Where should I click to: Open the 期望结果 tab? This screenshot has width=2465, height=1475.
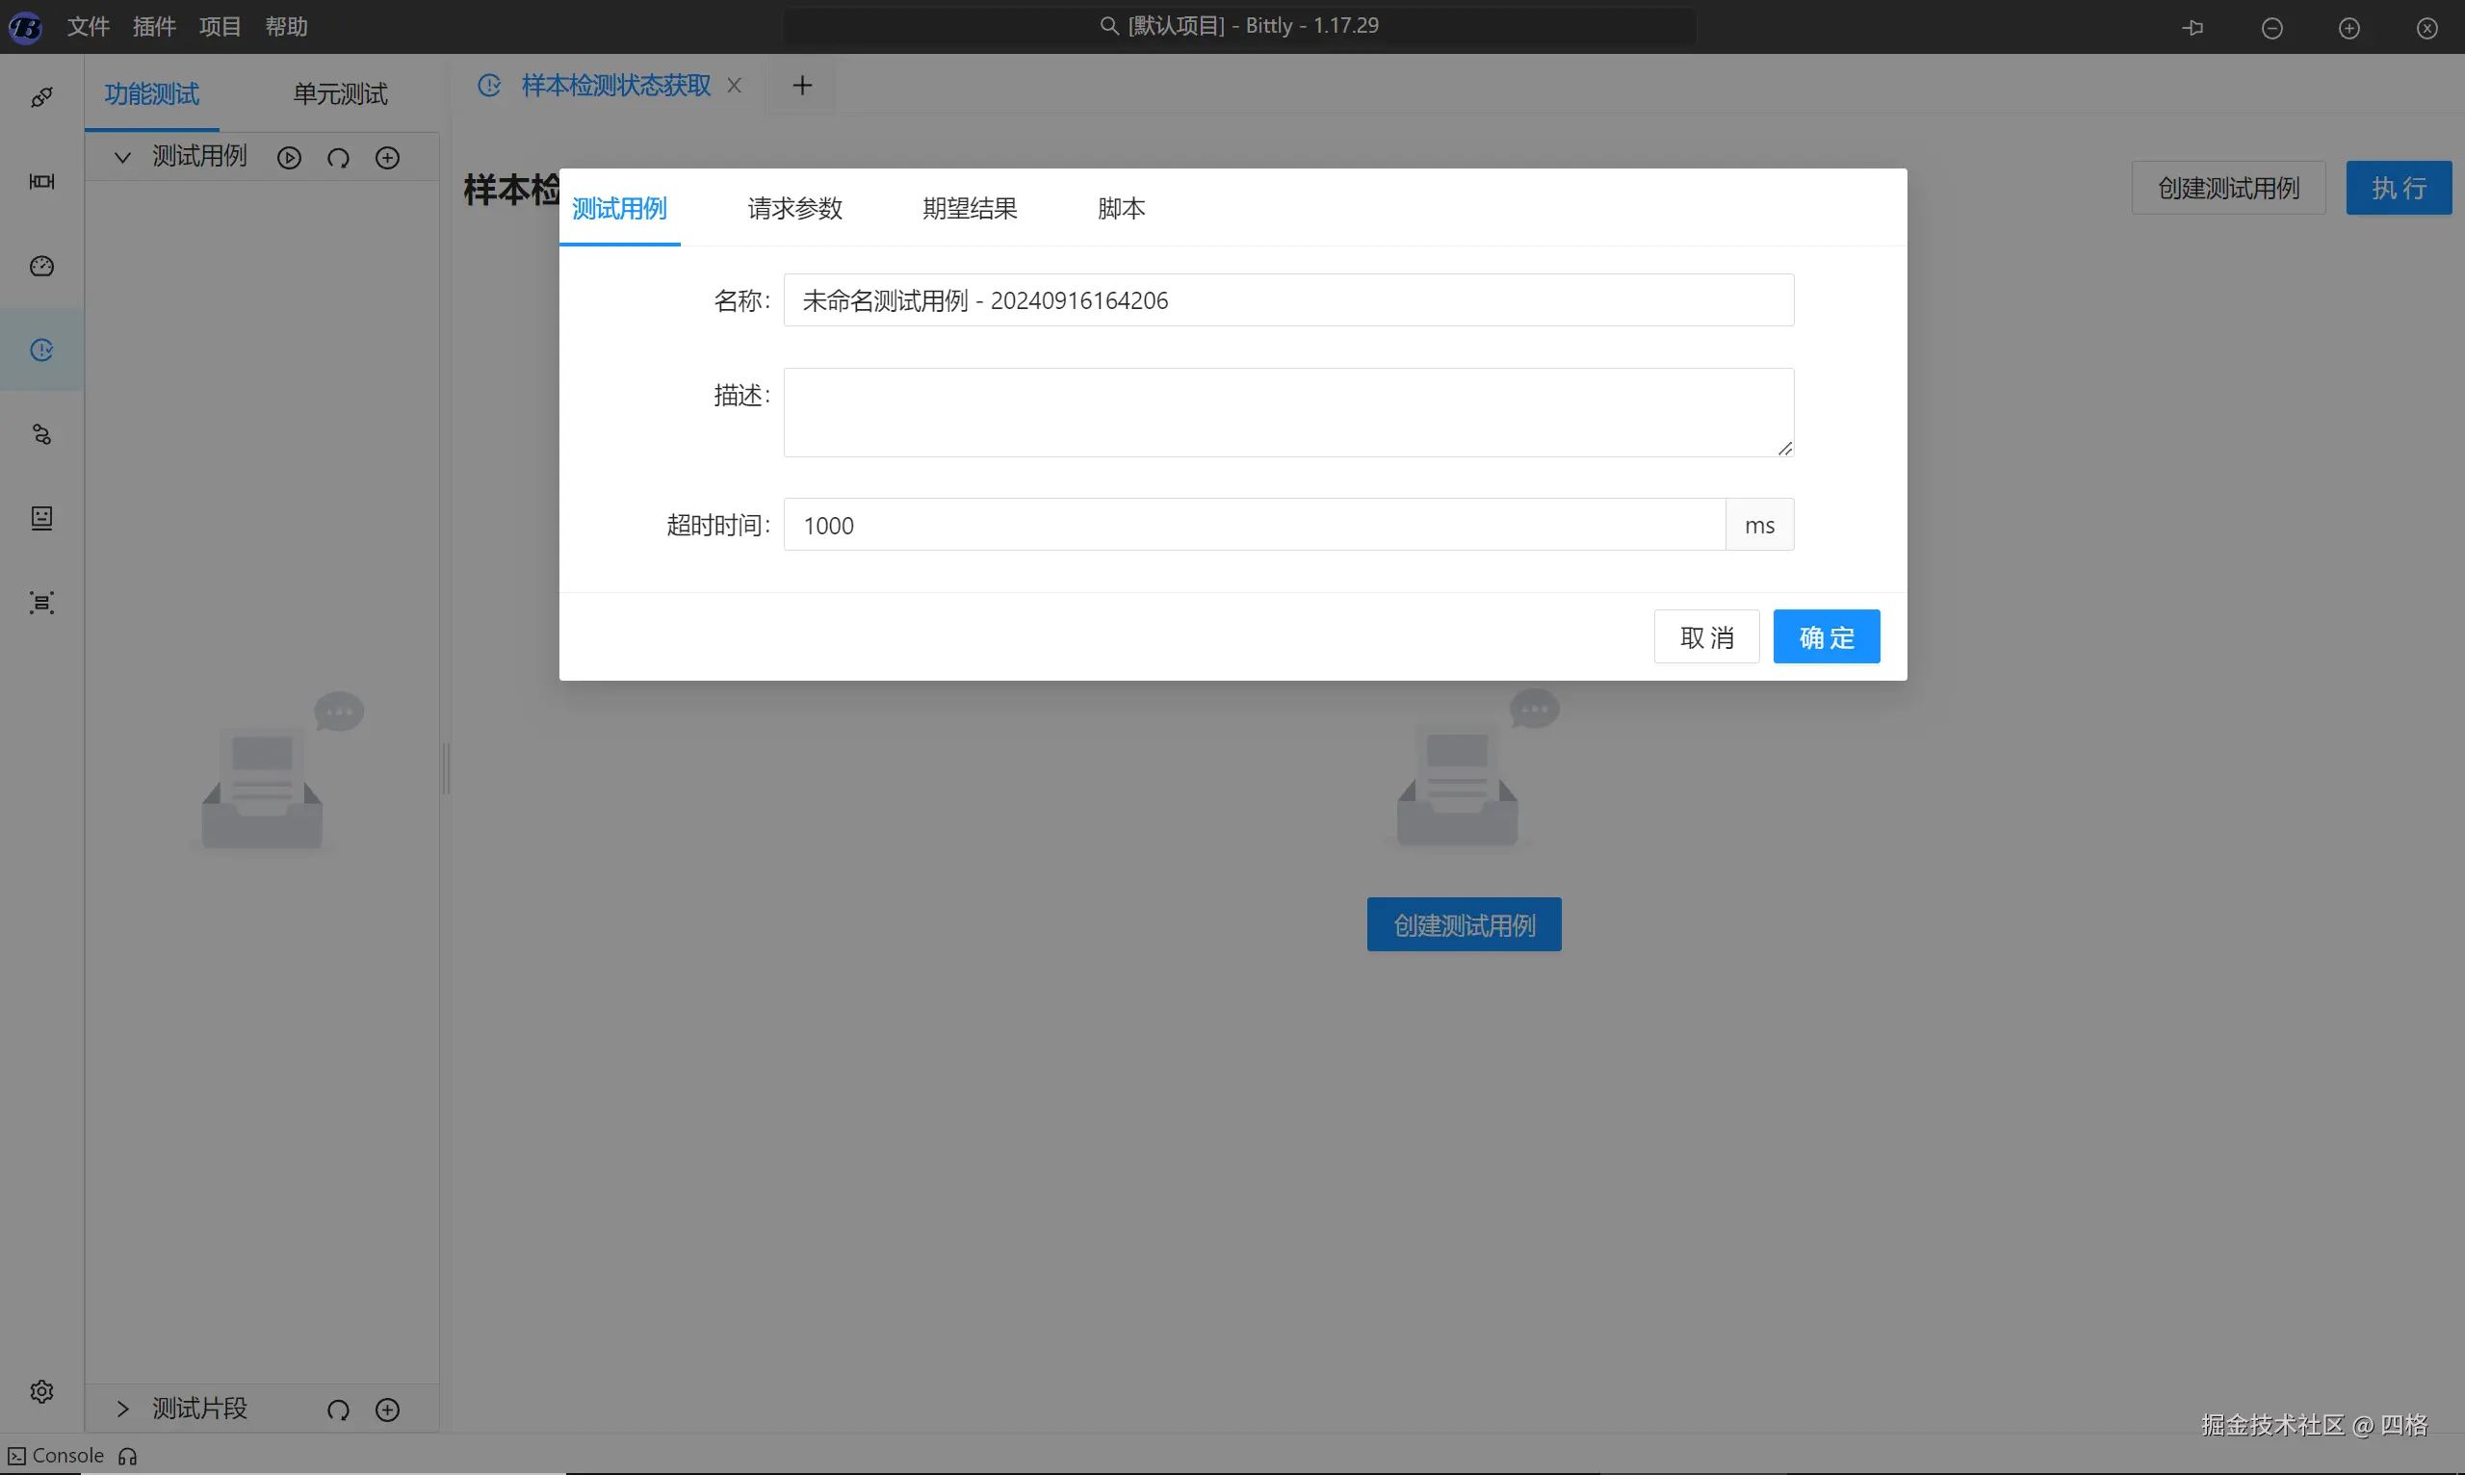(969, 209)
